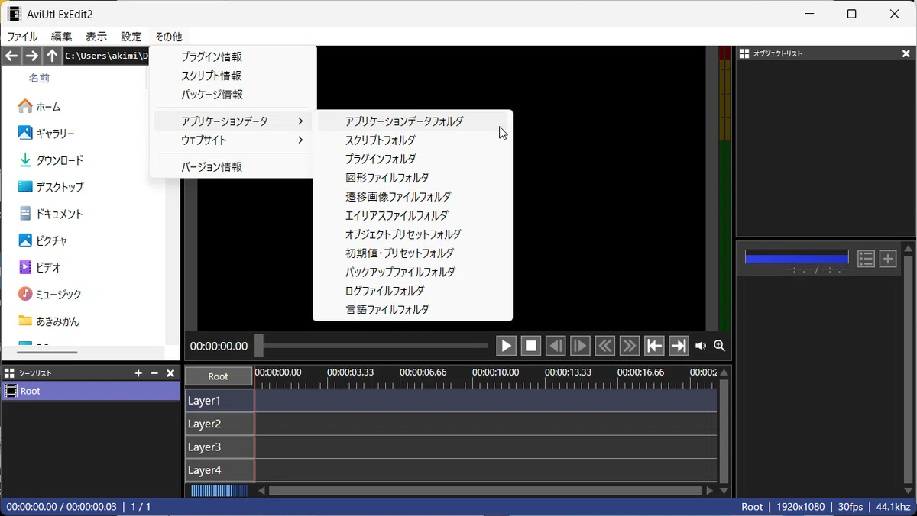
Task: Jump to the end of the timeline
Action: point(679,346)
